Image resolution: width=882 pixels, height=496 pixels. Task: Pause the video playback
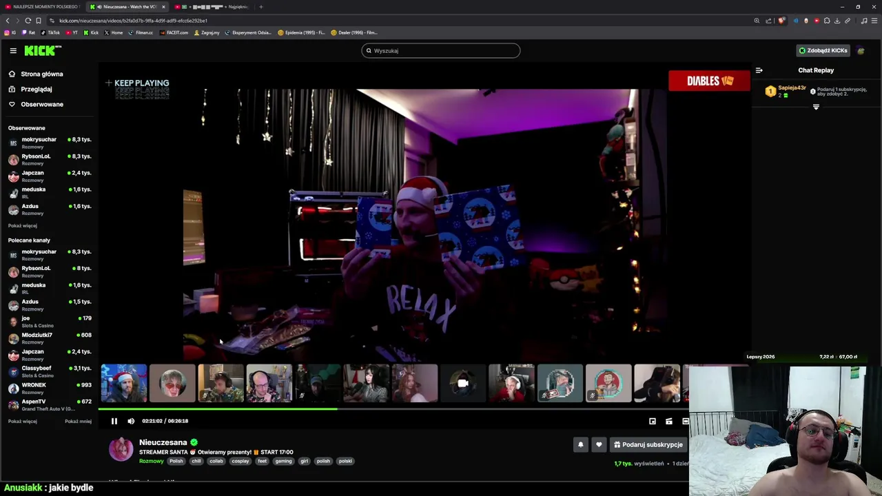point(114,421)
